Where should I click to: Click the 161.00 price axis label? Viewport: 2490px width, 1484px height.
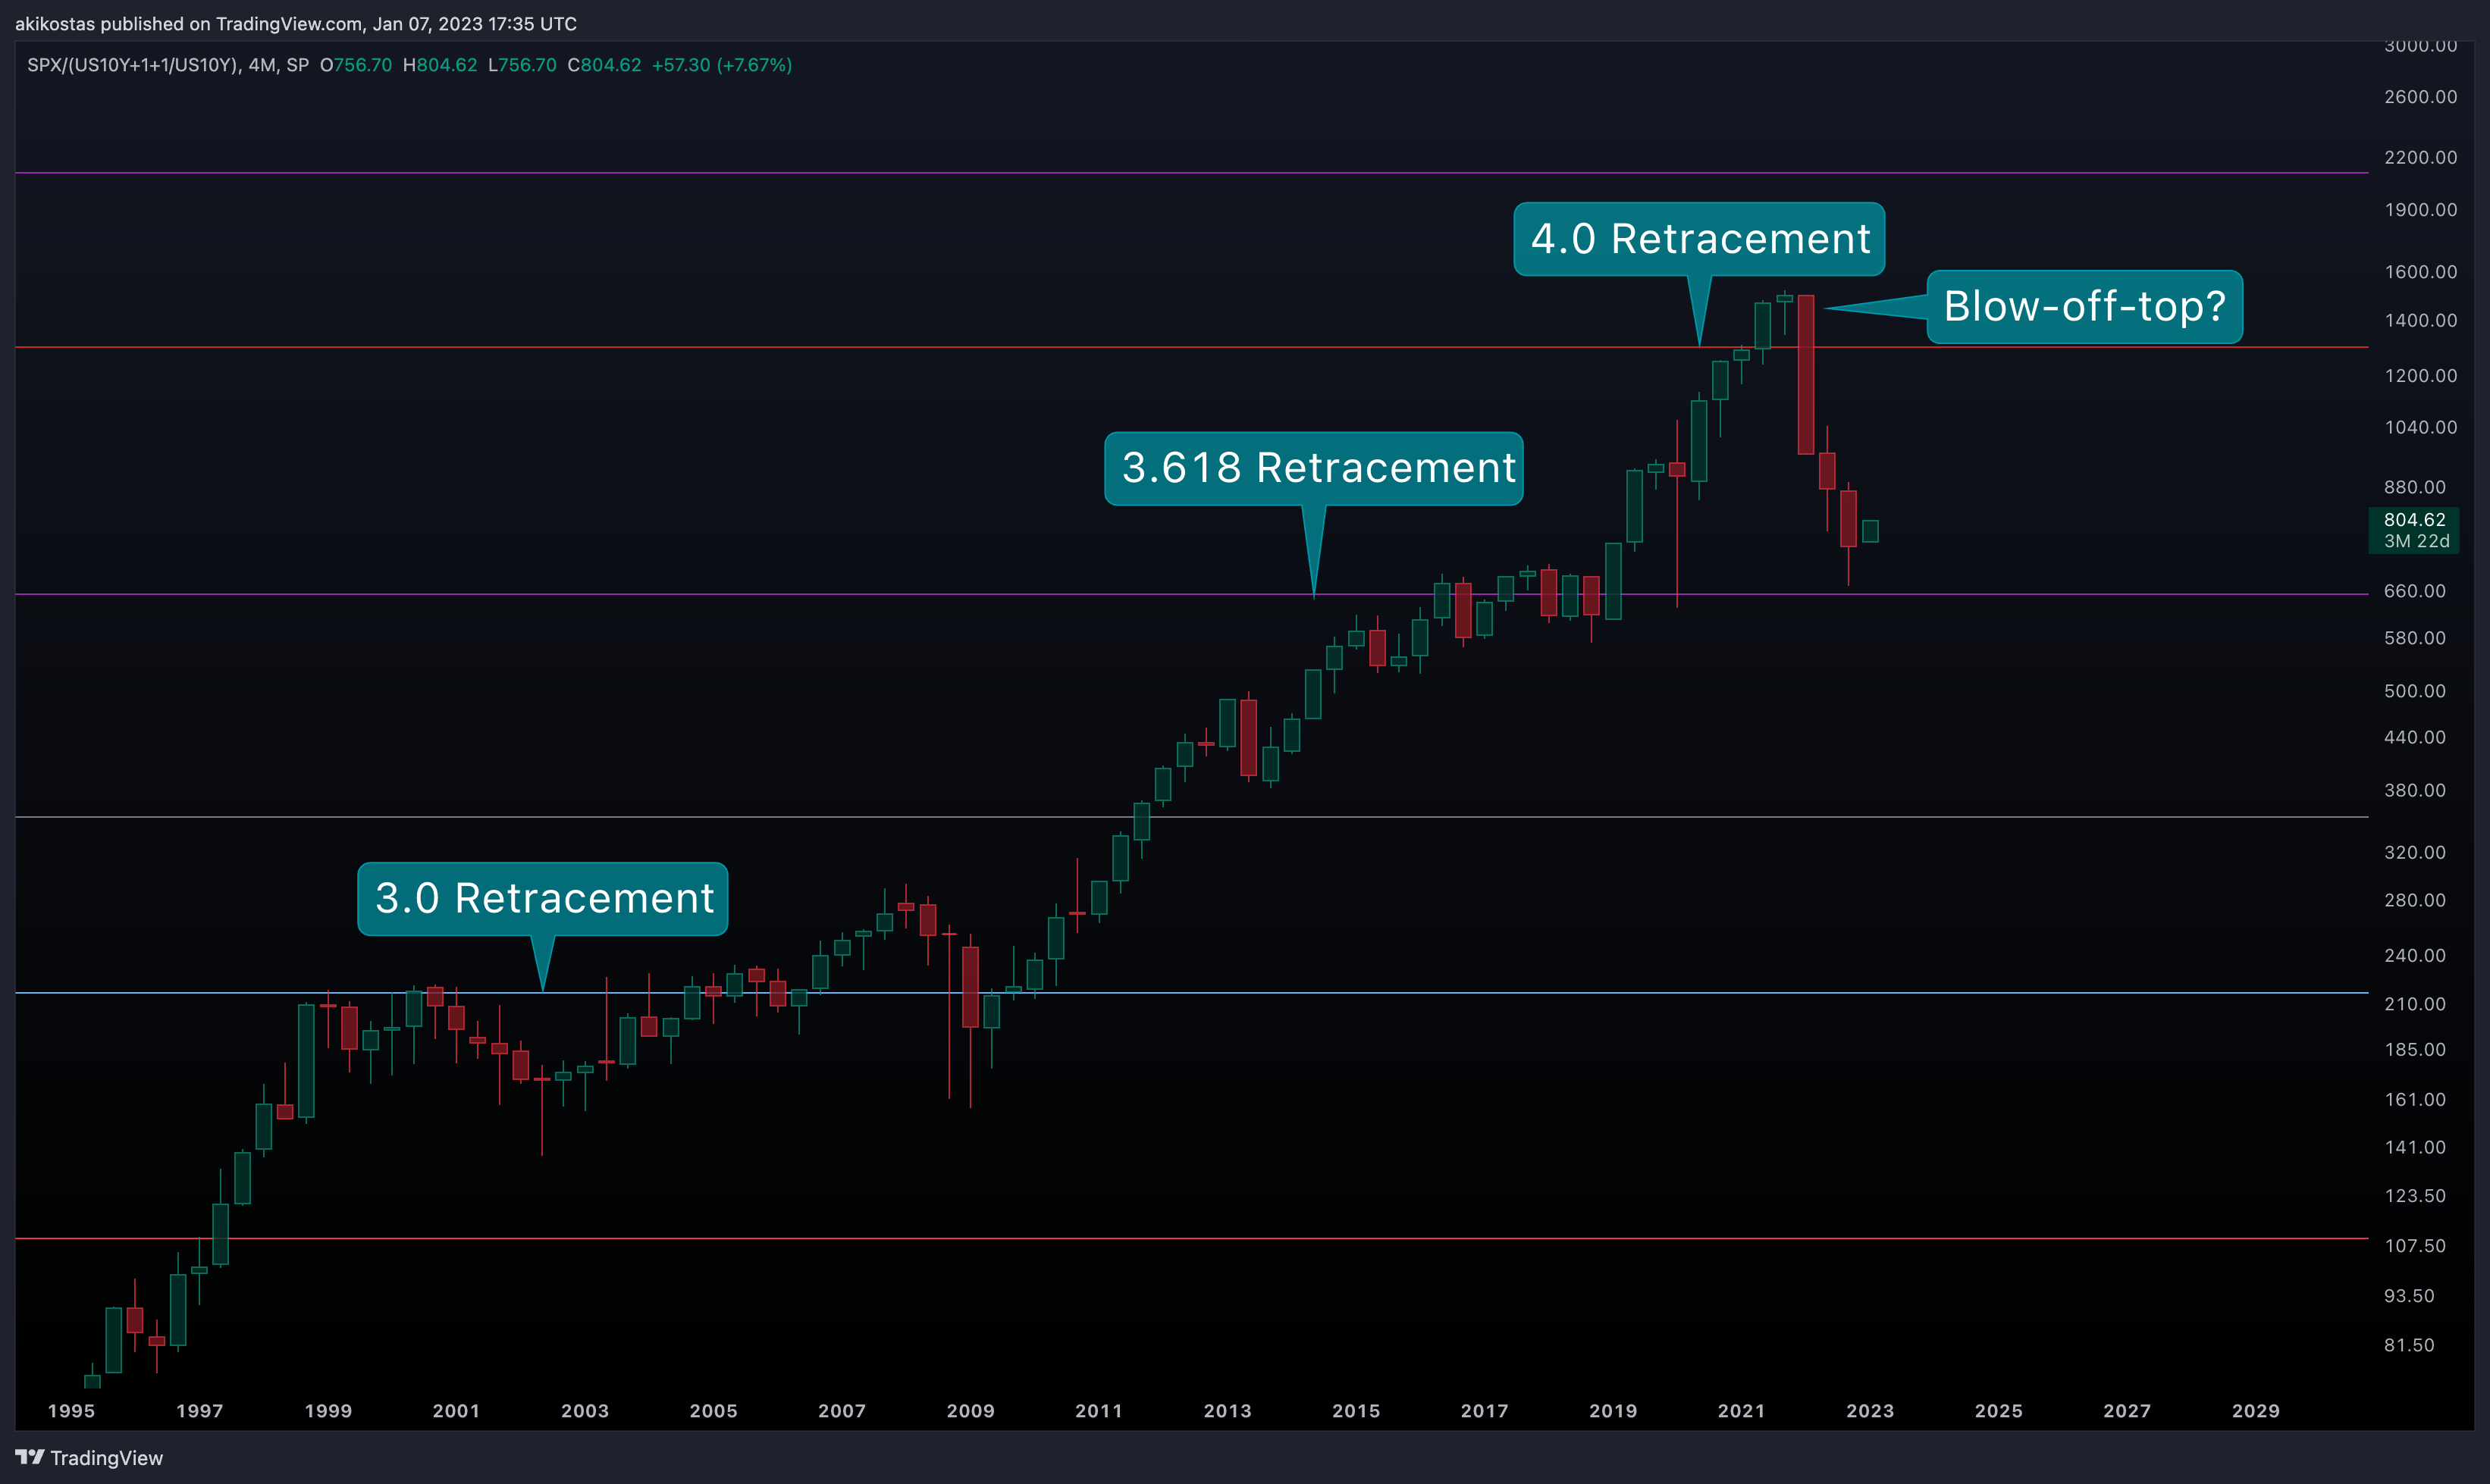2414,1100
